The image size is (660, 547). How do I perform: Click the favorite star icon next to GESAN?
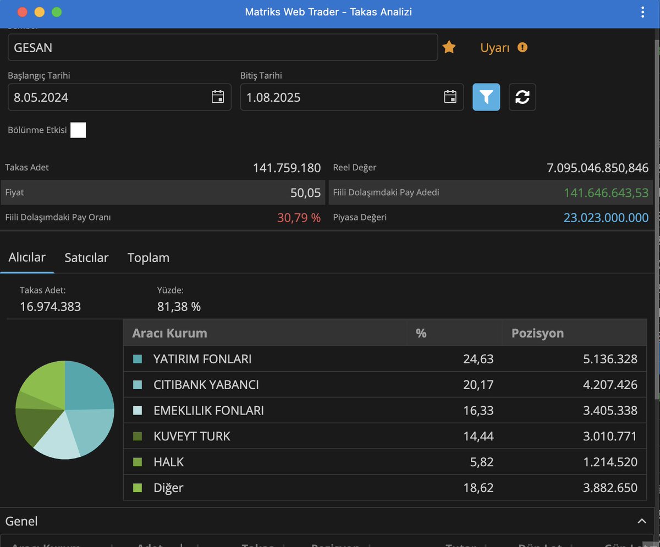tap(449, 47)
